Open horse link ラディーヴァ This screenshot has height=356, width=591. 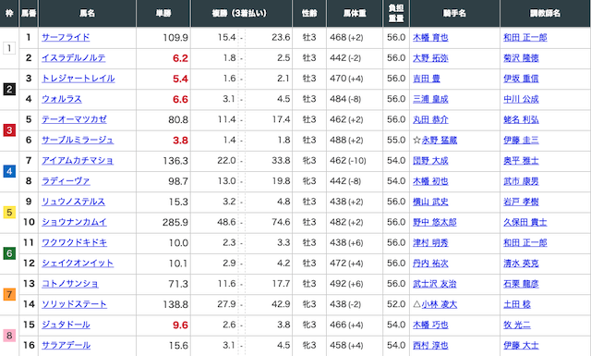tap(66, 181)
